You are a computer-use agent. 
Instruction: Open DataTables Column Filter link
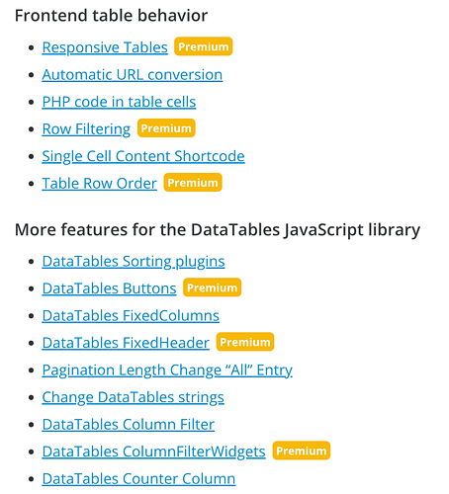click(129, 425)
